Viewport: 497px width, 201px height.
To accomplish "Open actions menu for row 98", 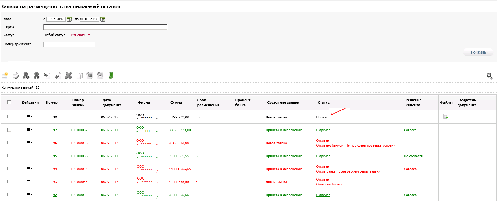I will [x=29, y=116].
